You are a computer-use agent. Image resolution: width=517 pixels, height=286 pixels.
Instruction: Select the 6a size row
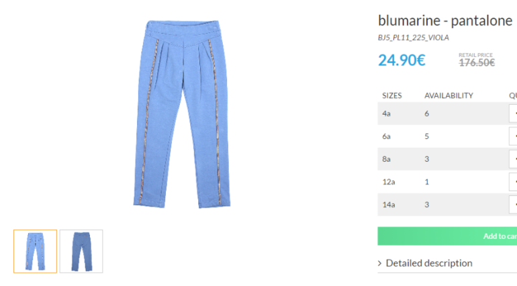point(447,136)
